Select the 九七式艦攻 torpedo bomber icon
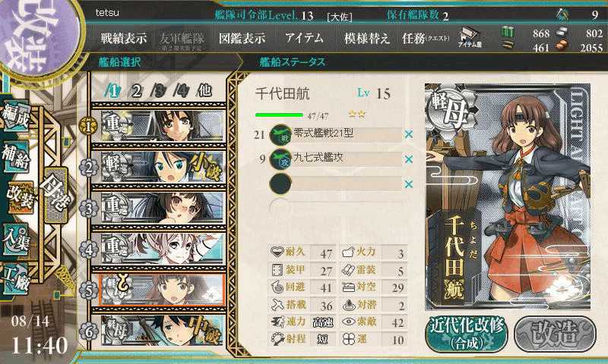 tap(280, 159)
